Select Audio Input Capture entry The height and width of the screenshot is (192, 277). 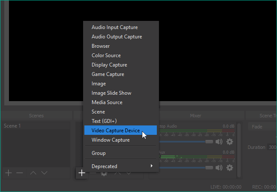[x=115, y=27]
